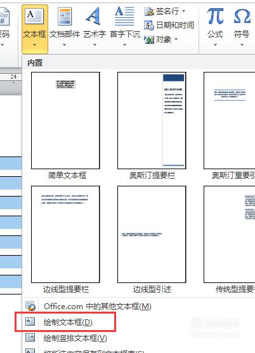The height and width of the screenshot is (353, 255).
Task: Select the 传统型提要栏 thumbnail
Action: pos(229,234)
